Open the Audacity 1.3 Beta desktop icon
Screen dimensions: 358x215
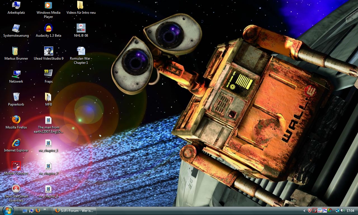(x=48, y=28)
